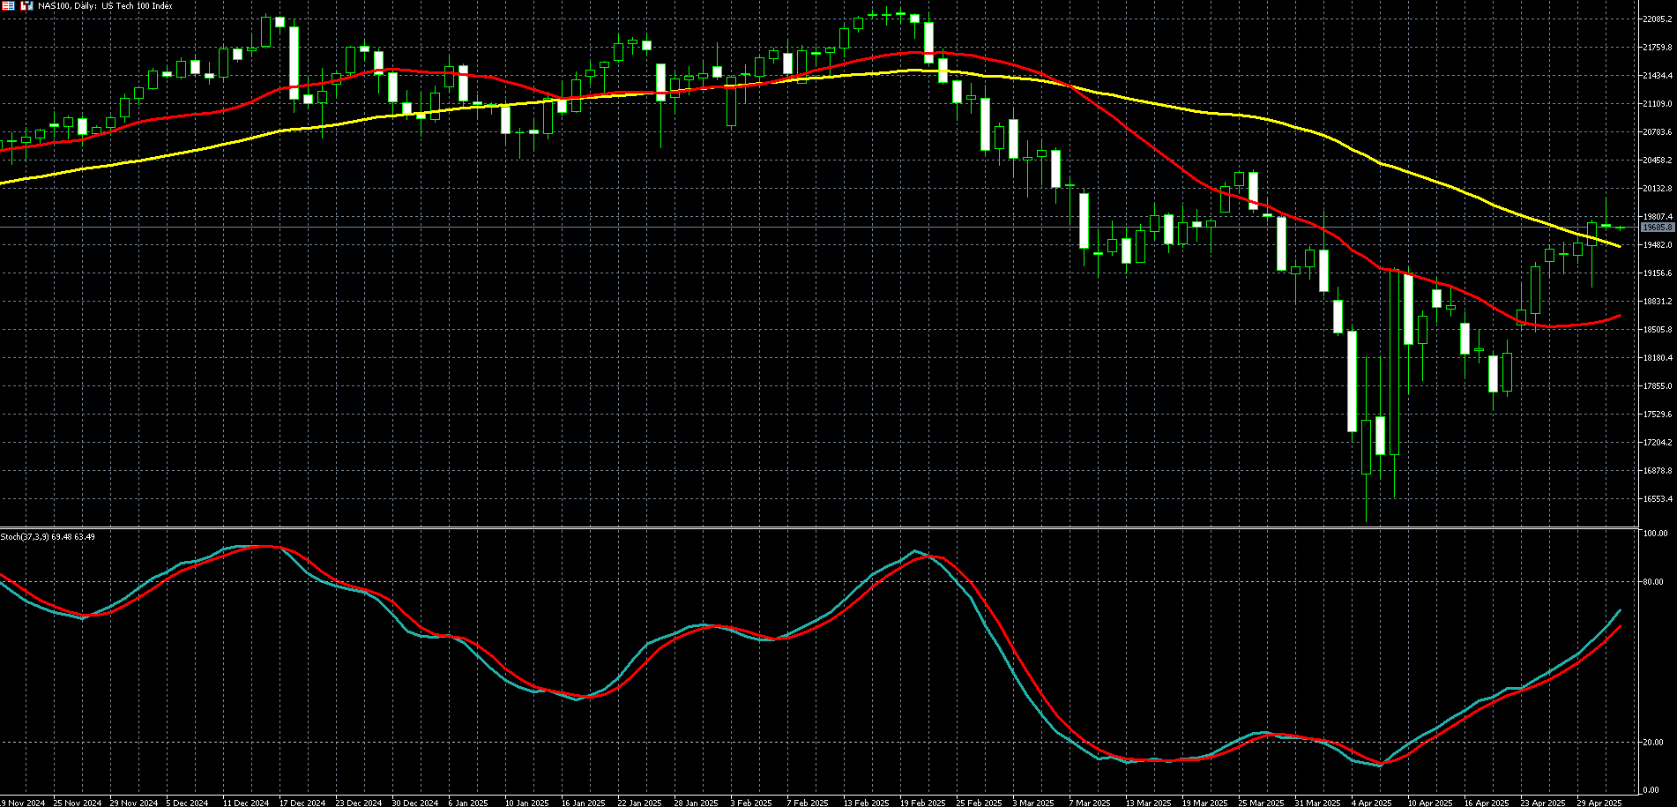
Task: Click the 22085.7 price scale label
Action: 1658,19
